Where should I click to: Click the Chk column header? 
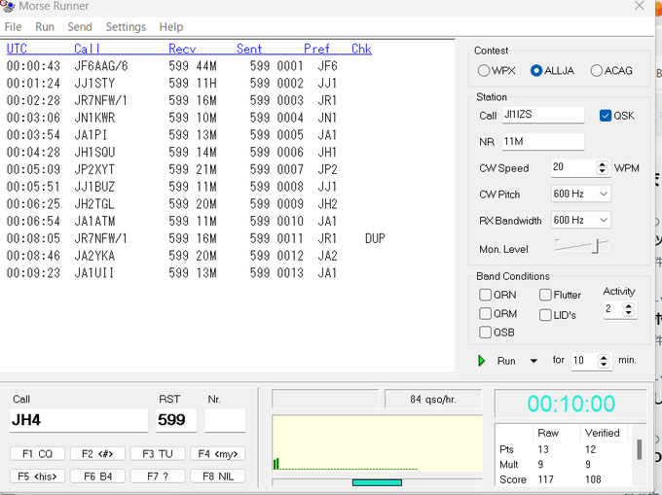pyautogui.click(x=361, y=49)
